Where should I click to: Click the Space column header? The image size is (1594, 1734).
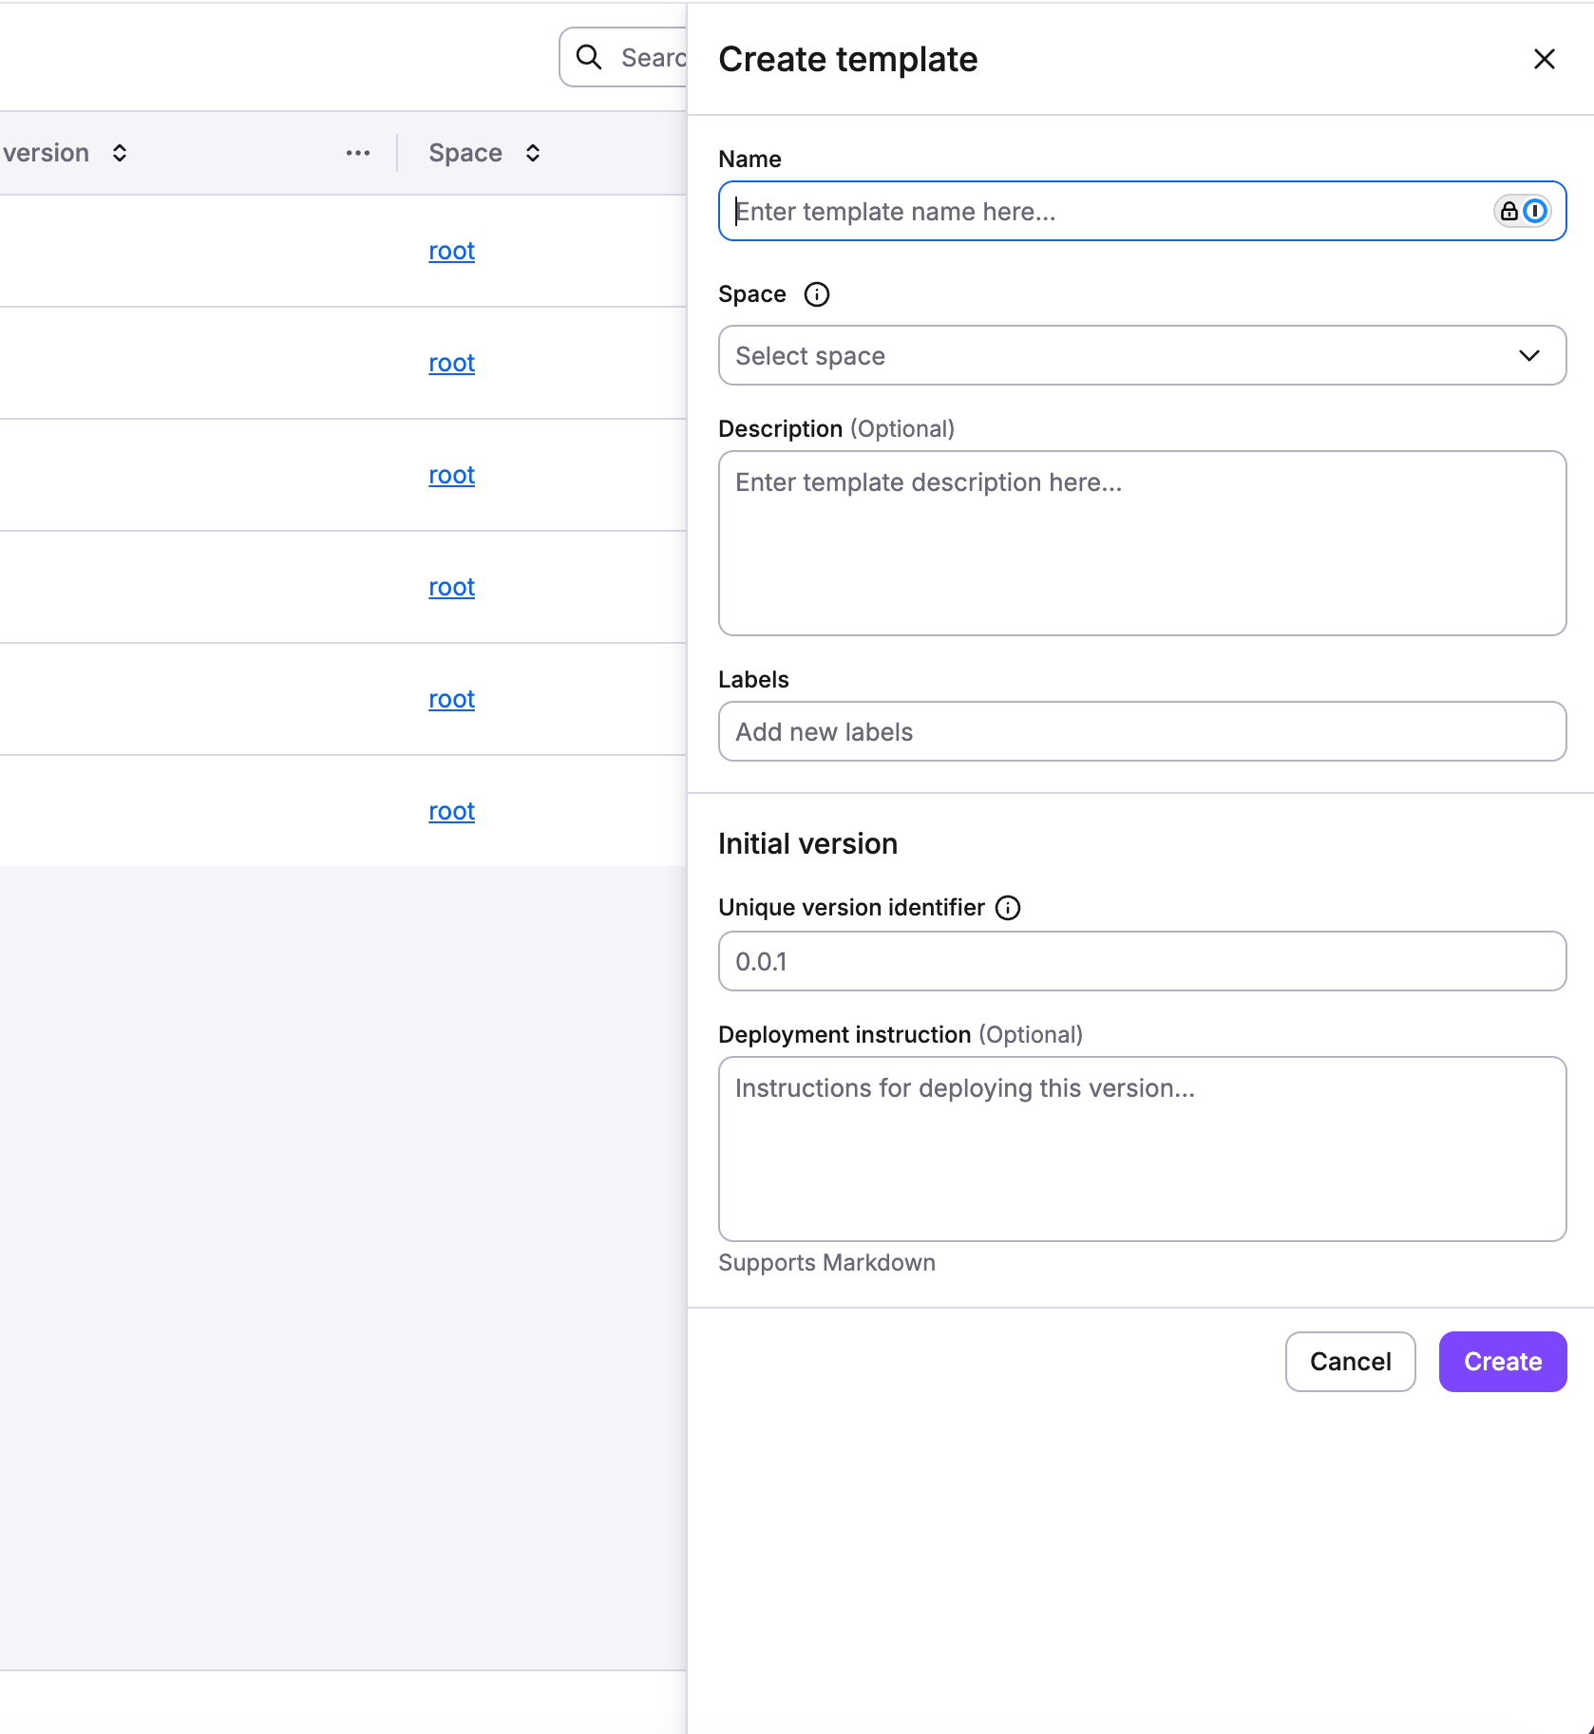465,153
